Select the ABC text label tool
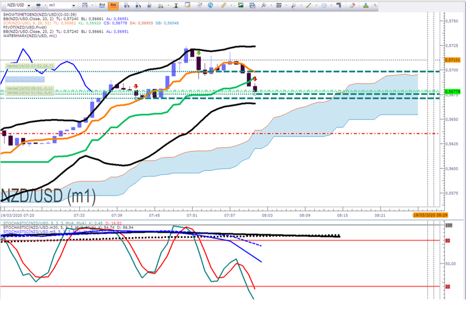Image resolution: width=466 pixels, height=310 pixels. tap(339, 5)
